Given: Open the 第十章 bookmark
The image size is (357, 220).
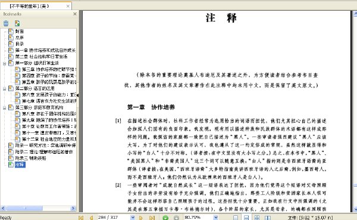Looking at the screenshot, I should click(x=49, y=126).
